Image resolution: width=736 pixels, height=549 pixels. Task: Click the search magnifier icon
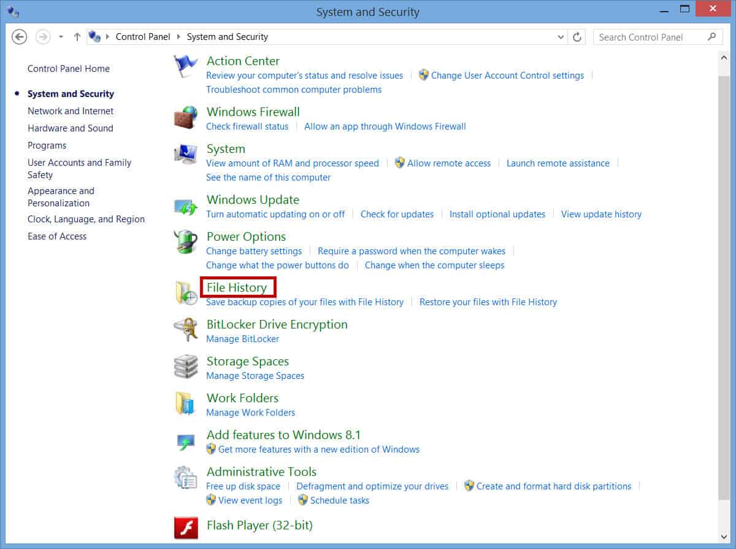(x=711, y=37)
